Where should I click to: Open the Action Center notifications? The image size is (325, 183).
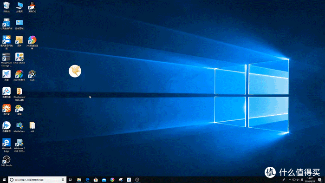[320, 180]
